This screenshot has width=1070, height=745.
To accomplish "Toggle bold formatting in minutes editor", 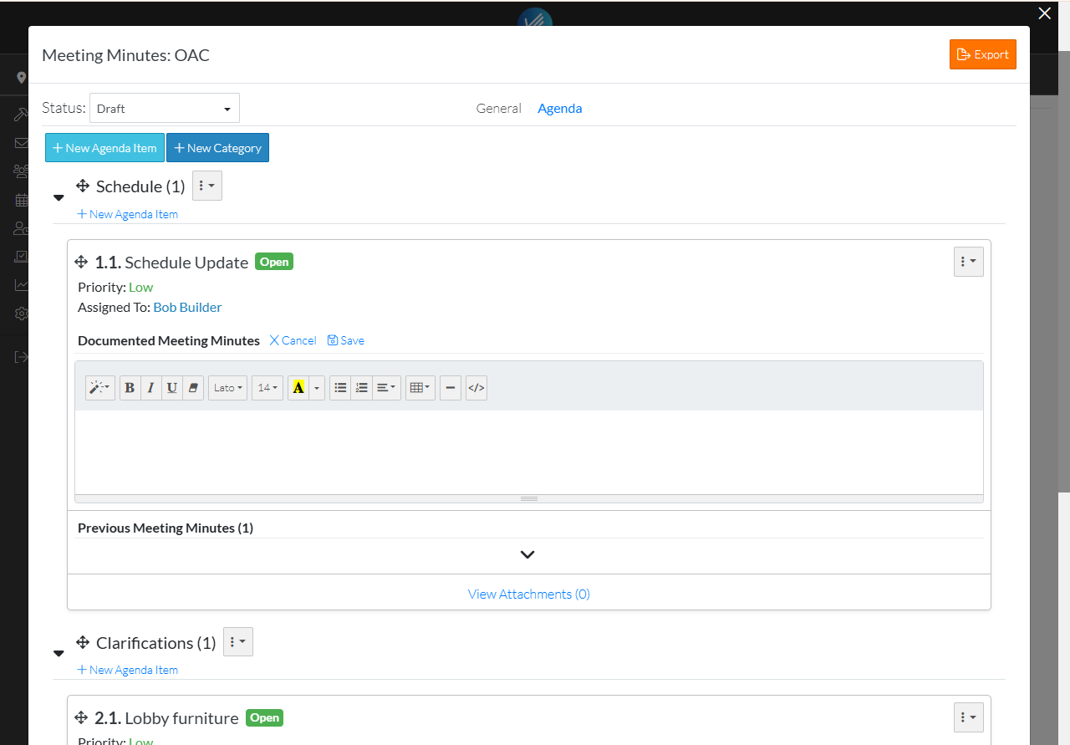I will [130, 388].
